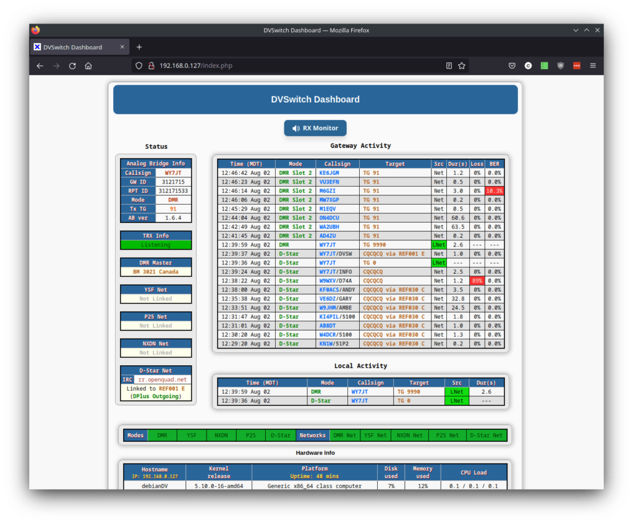Click the NXDN Net network indicator
The height and width of the screenshot is (524, 633).
click(409, 435)
